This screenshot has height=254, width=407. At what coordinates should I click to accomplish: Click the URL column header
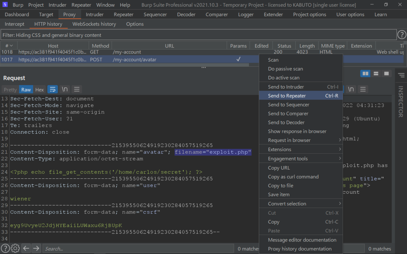coord(169,46)
